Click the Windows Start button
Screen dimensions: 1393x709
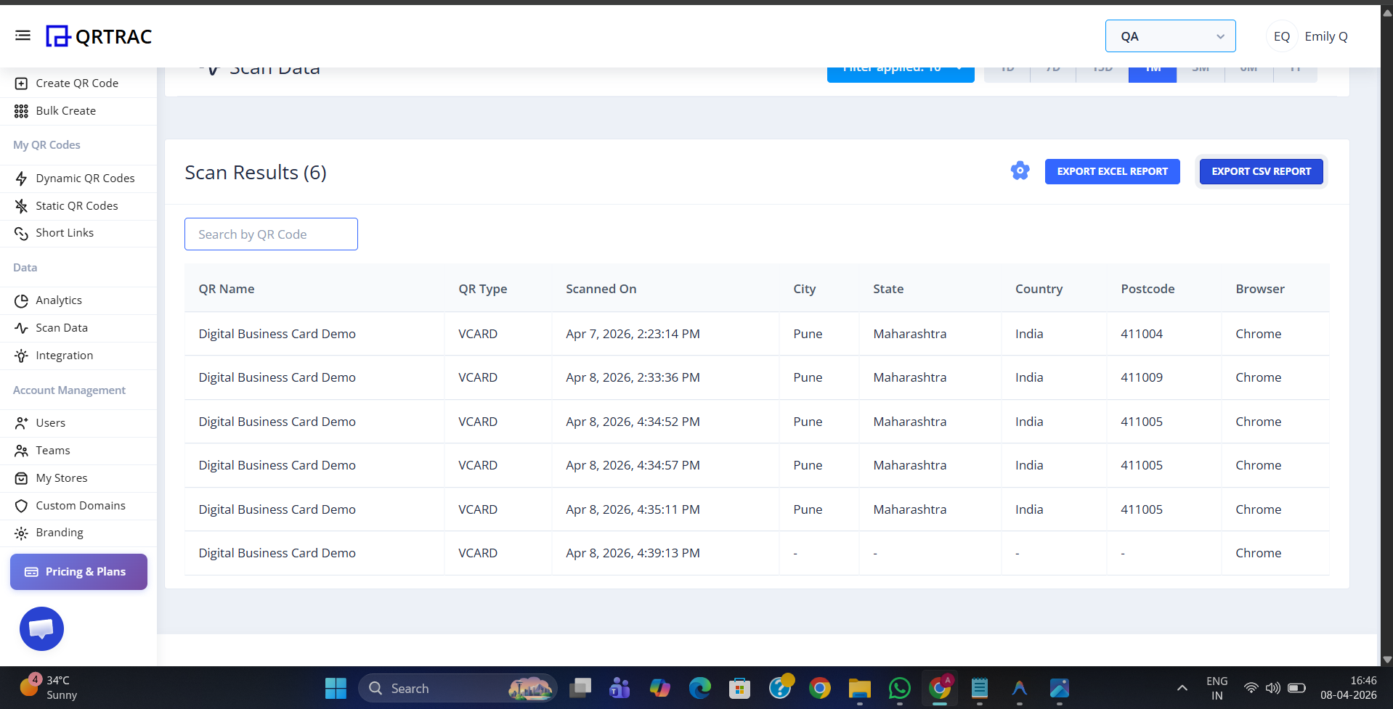coord(336,688)
